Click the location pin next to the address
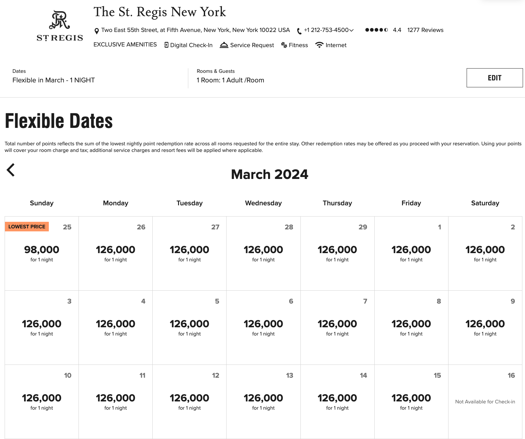This screenshot has width=525, height=439. pos(96,30)
